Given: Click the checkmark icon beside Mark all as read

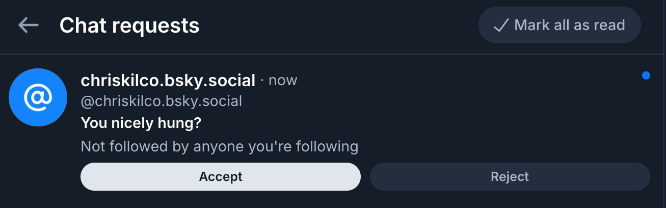Looking at the screenshot, I should click(501, 25).
